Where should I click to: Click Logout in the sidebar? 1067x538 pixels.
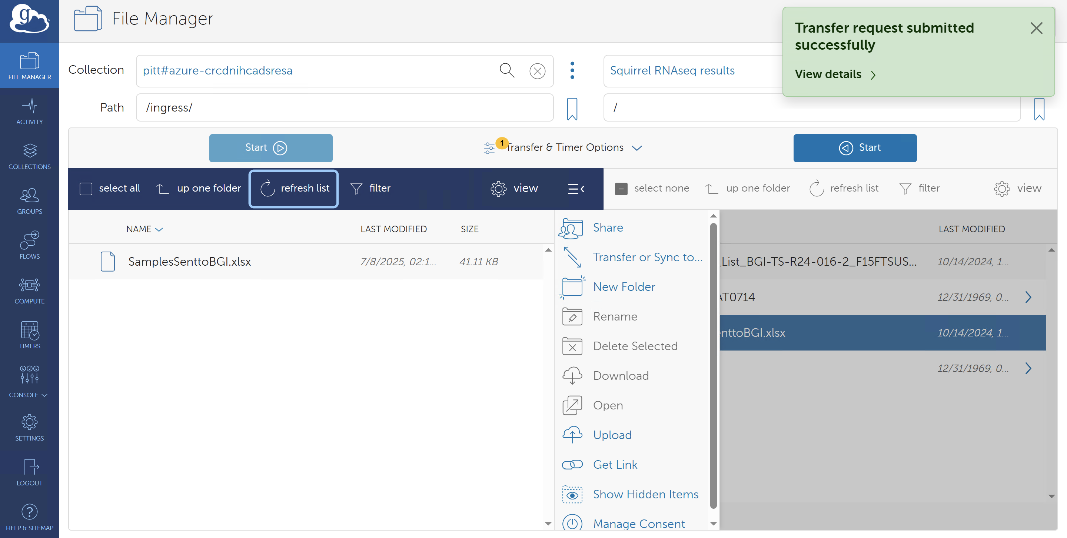29,472
